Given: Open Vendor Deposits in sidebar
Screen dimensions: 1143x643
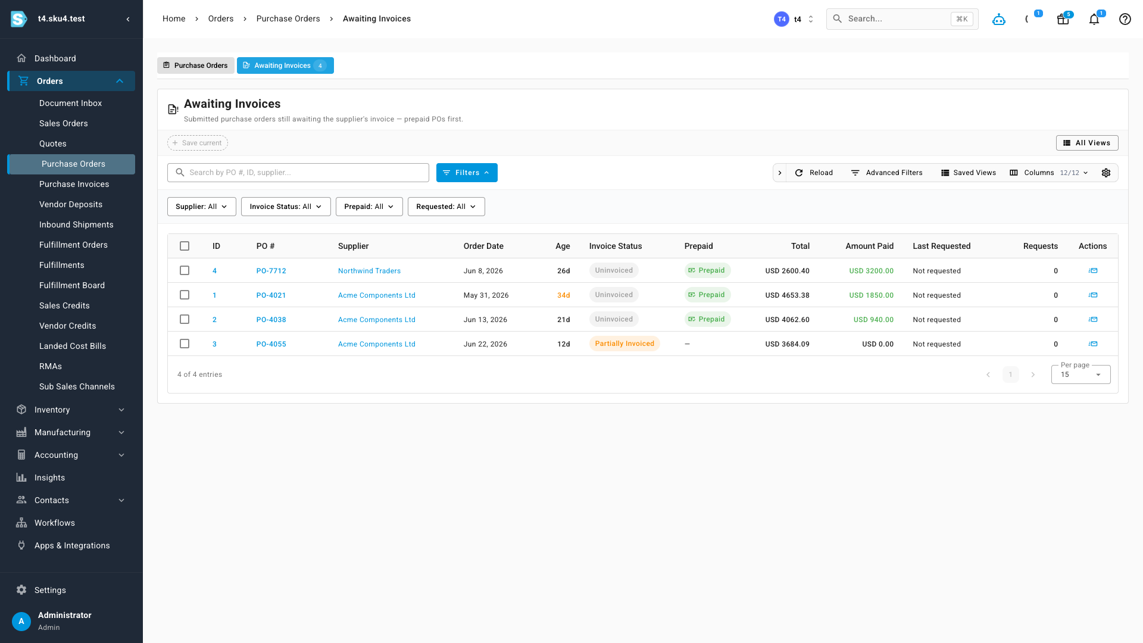Looking at the screenshot, I should tap(71, 204).
